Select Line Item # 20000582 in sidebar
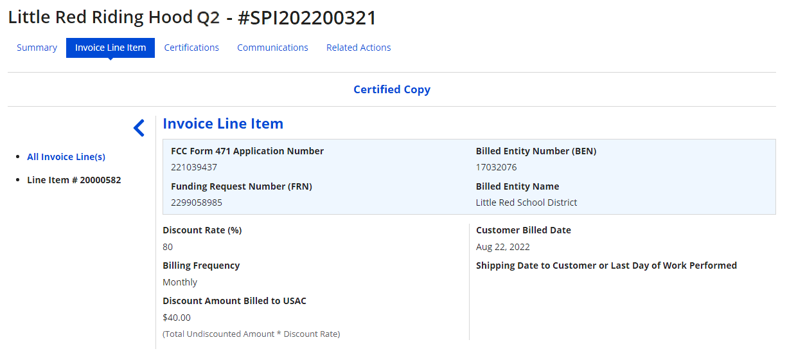Screen dimensions: 787x351 click(74, 180)
